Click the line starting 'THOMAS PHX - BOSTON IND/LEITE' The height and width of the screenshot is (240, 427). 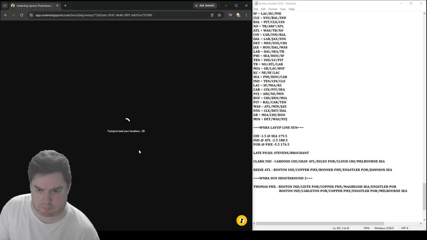coord(325,187)
